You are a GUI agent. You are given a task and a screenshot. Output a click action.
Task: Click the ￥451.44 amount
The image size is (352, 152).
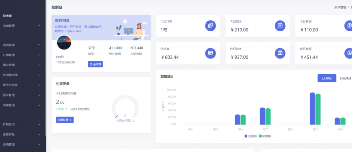(x=309, y=57)
